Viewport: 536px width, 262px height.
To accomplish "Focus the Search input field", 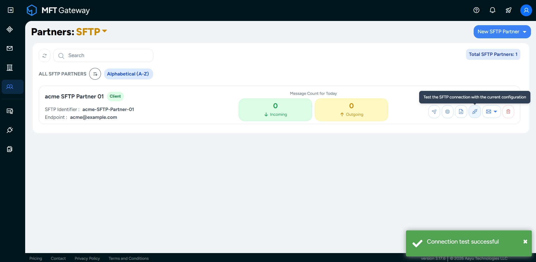I will (x=103, y=56).
